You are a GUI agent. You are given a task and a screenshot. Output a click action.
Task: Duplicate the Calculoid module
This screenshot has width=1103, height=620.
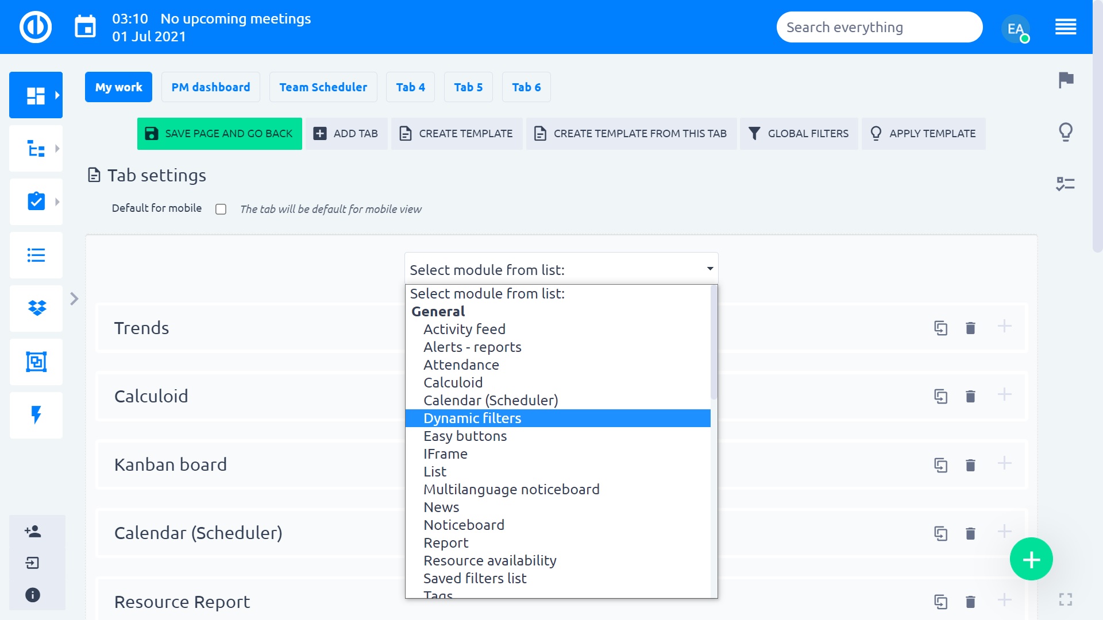940,396
